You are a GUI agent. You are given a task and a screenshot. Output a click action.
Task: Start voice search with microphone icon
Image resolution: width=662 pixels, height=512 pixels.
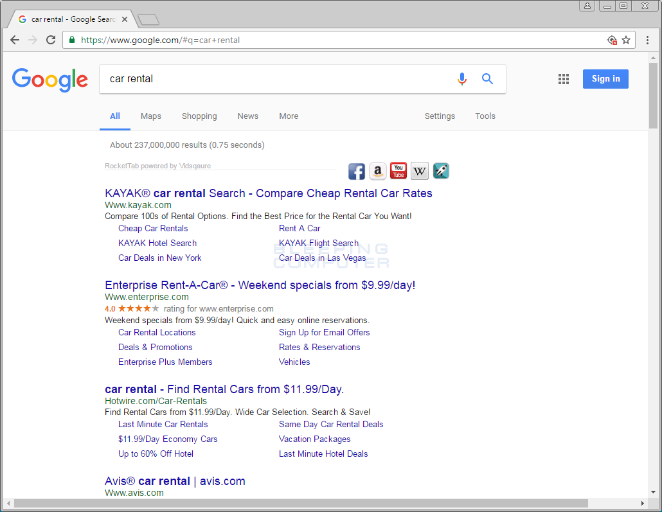pyautogui.click(x=462, y=79)
